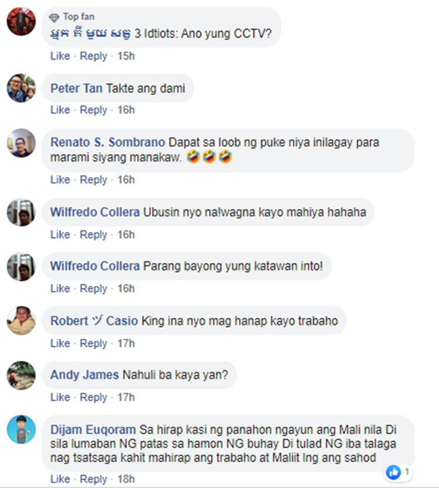Reply to Robert Casio's comment
The height and width of the screenshot is (488, 439).
(94, 343)
